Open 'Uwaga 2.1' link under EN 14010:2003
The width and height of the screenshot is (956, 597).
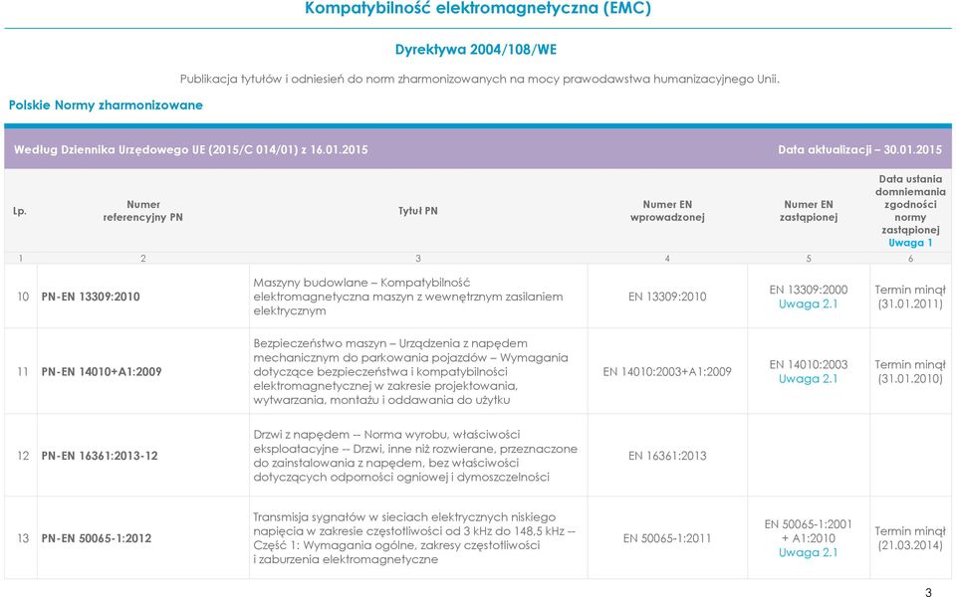pos(808,378)
